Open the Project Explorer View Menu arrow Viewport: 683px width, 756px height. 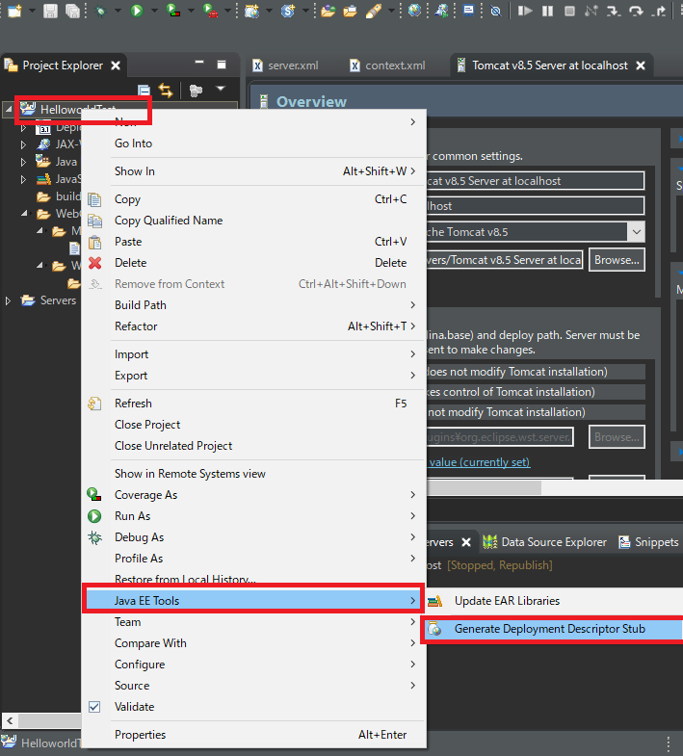[221, 89]
